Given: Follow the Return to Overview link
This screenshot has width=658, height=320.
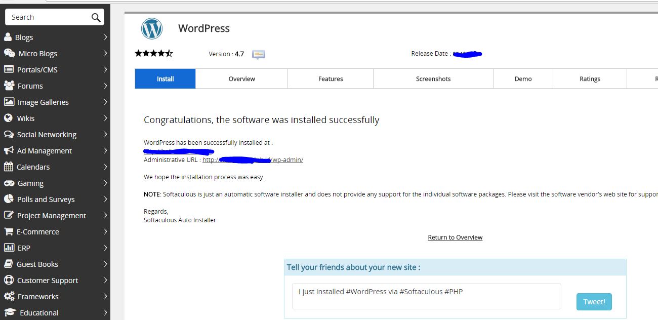Looking at the screenshot, I should pyautogui.click(x=455, y=237).
